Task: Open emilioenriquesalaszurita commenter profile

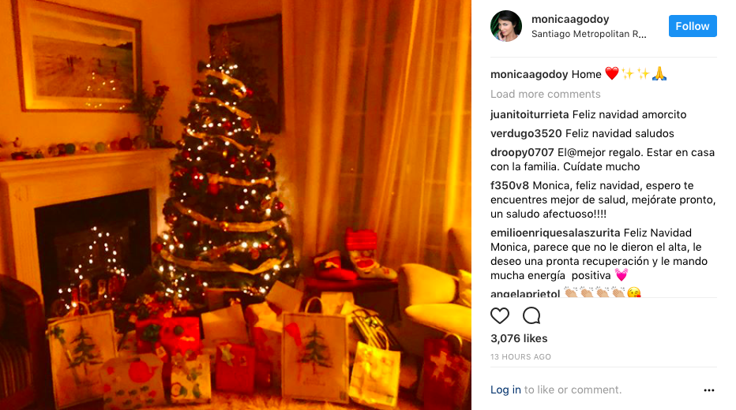Action: coord(555,233)
